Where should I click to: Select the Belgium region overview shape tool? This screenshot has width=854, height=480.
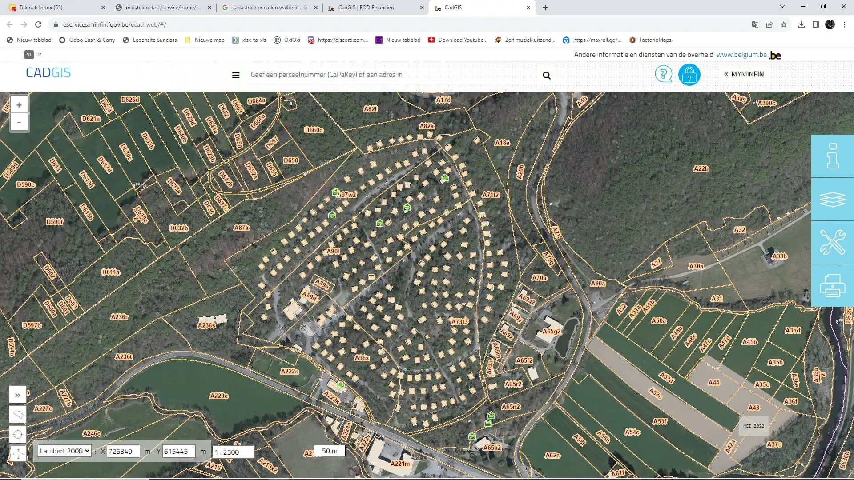pyautogui.click(x=18, y=415)
